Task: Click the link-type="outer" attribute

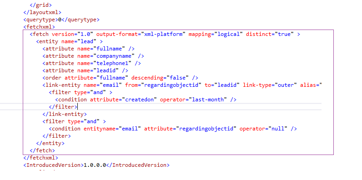Action: click(x=270, y=85)
